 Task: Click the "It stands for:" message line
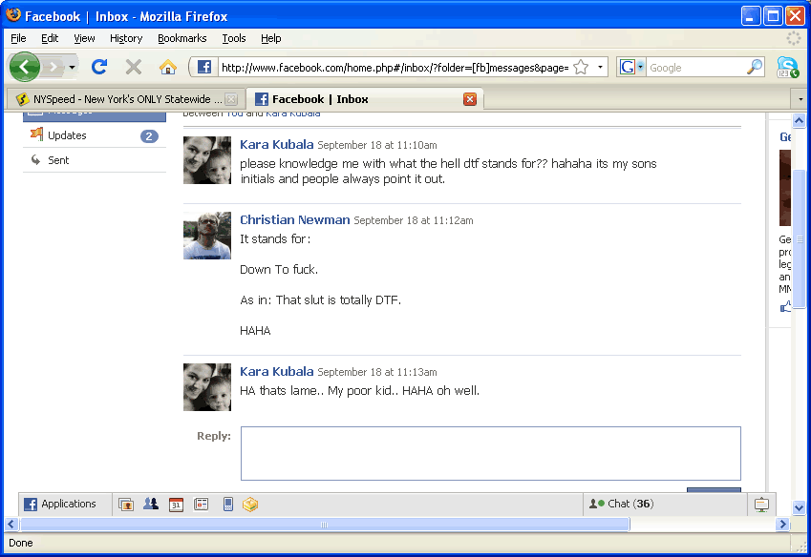[275, 239]
